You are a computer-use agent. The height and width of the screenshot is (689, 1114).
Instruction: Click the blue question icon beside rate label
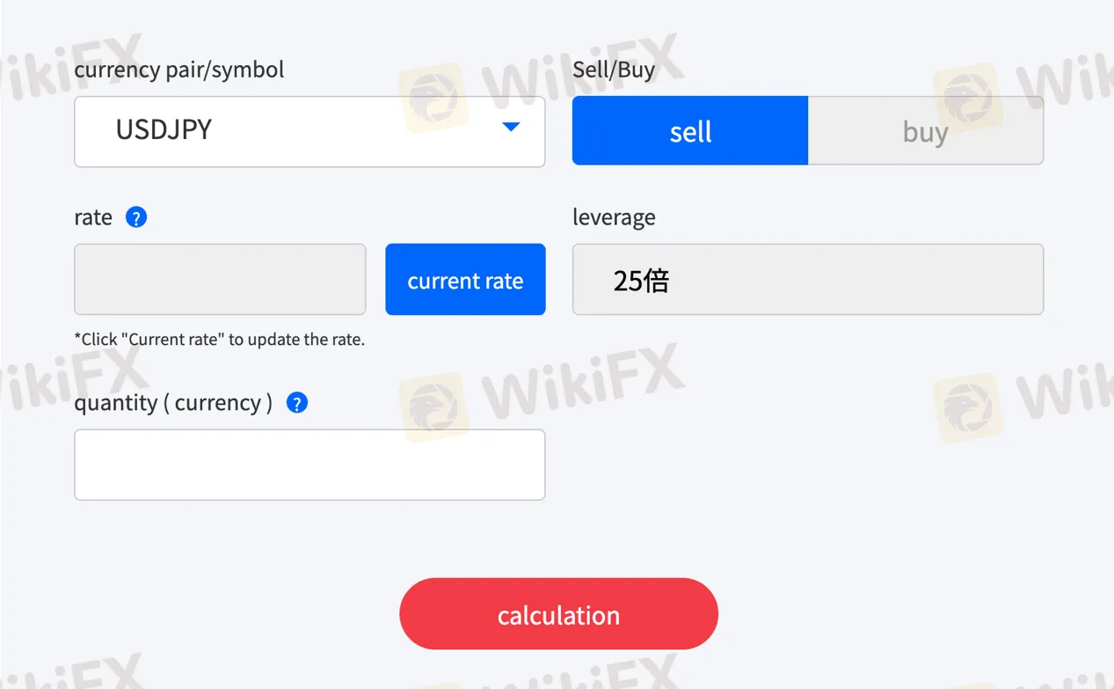[136, 217]
